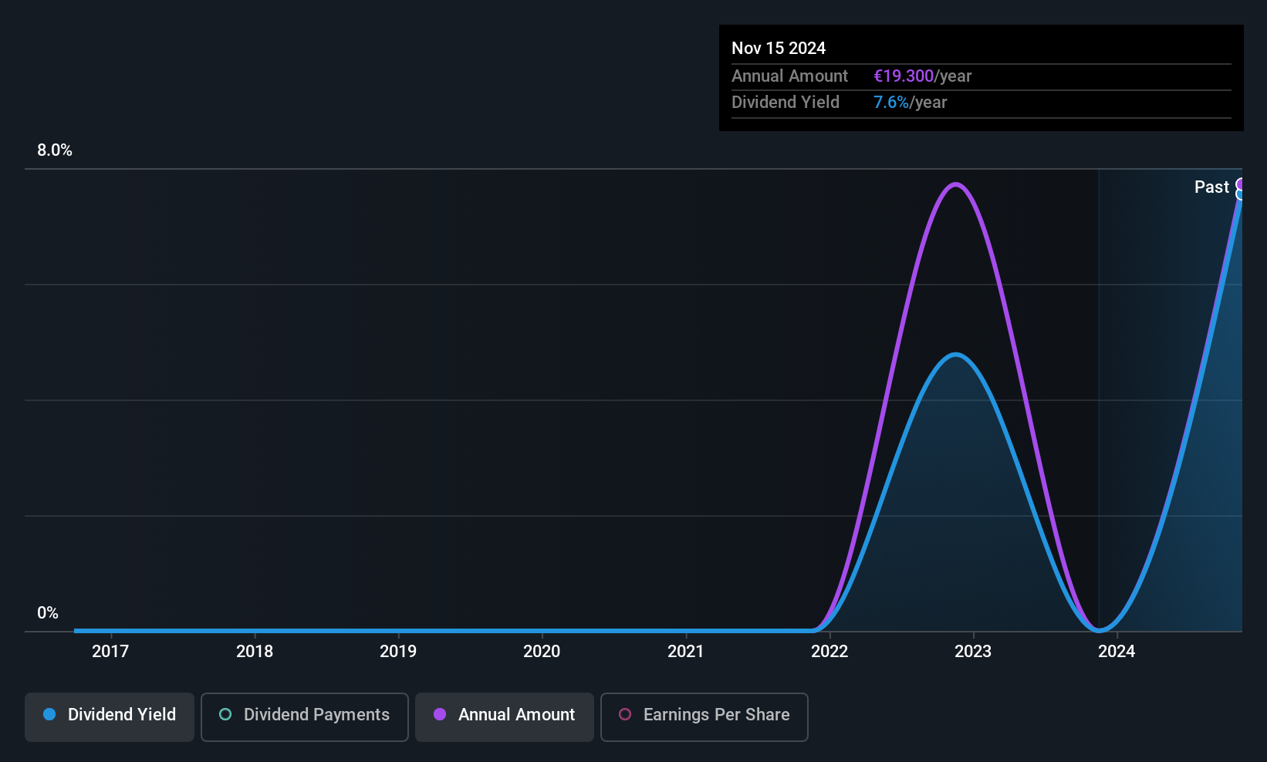Click the ring icon for Earnings Per Share
The image size is (1267, 762).
click(x=625, y=714)
